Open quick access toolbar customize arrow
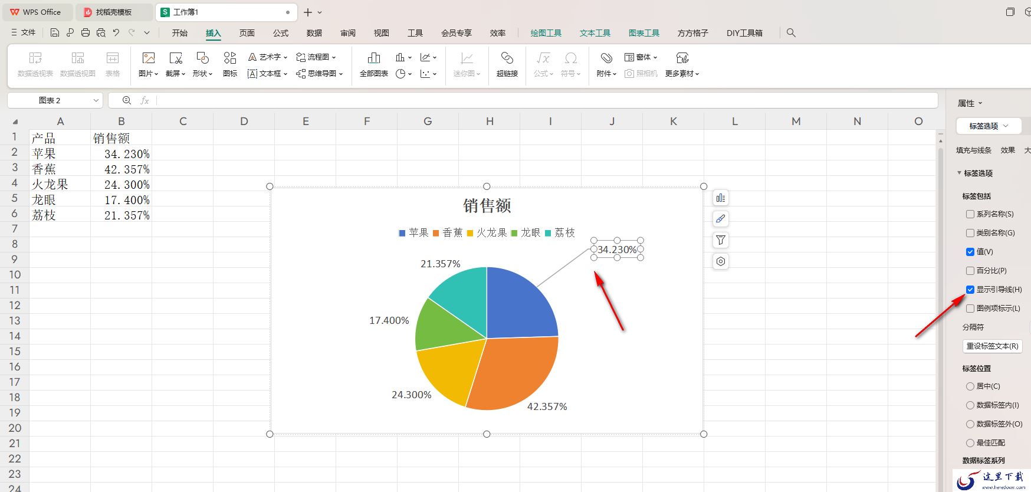Screen dimensions: 1031x492 [147, 33]
